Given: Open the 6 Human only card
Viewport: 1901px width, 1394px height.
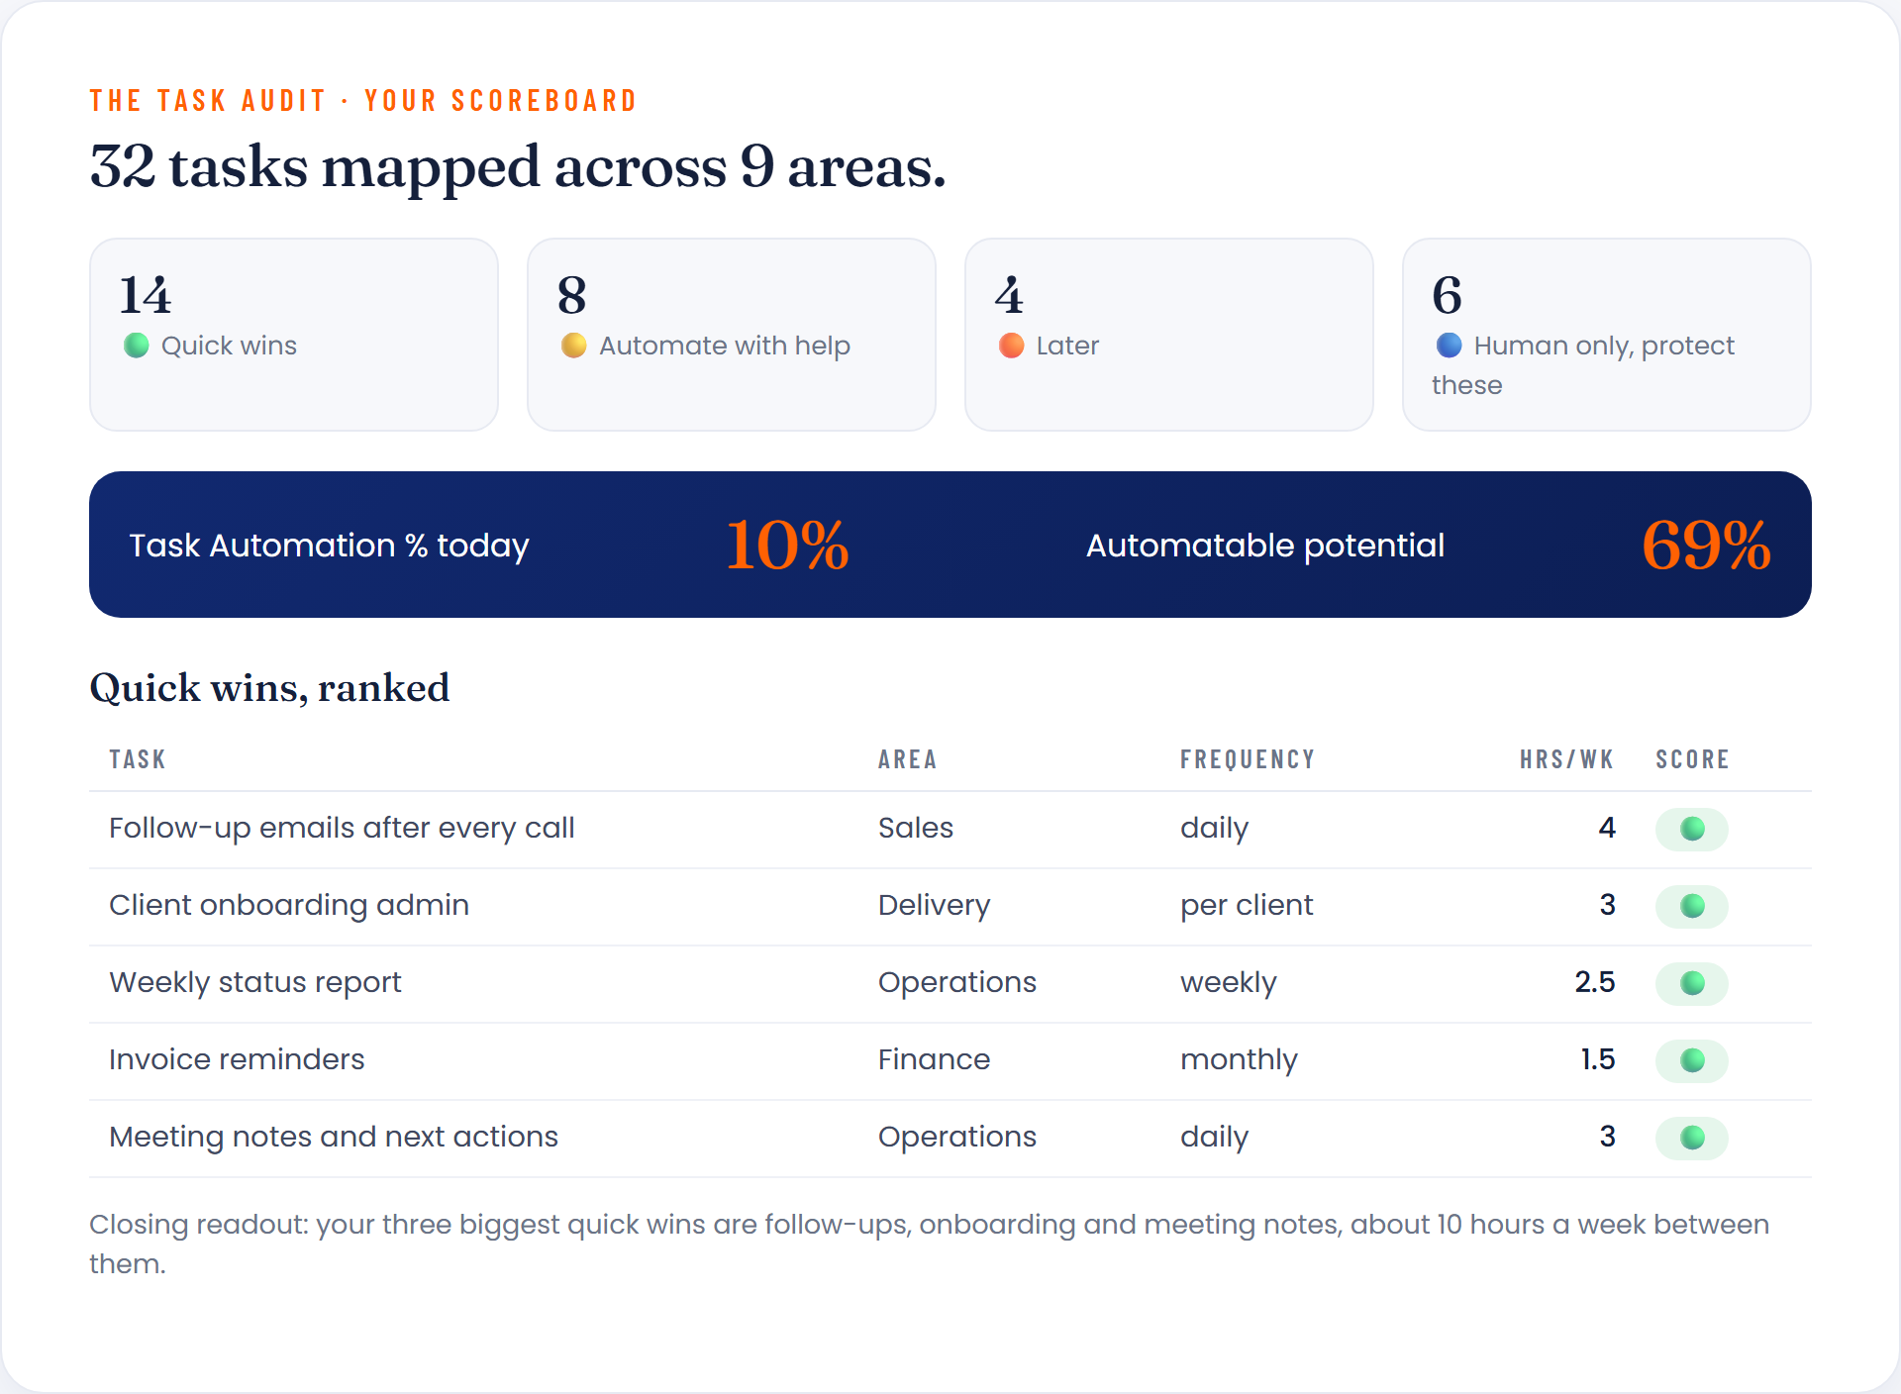Looking at the screenshot, I should click(1607, 335).
